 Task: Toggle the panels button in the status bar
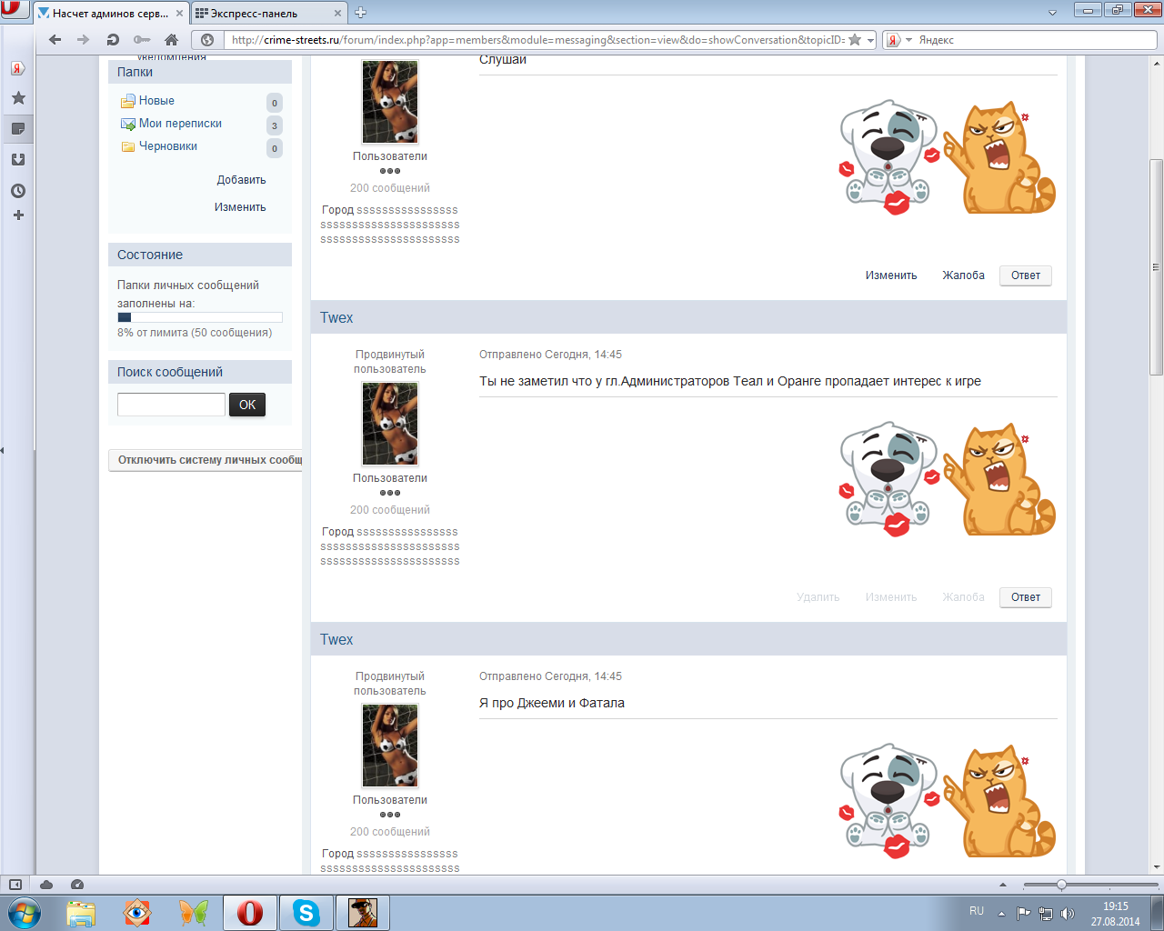click(x=15, y=885)
